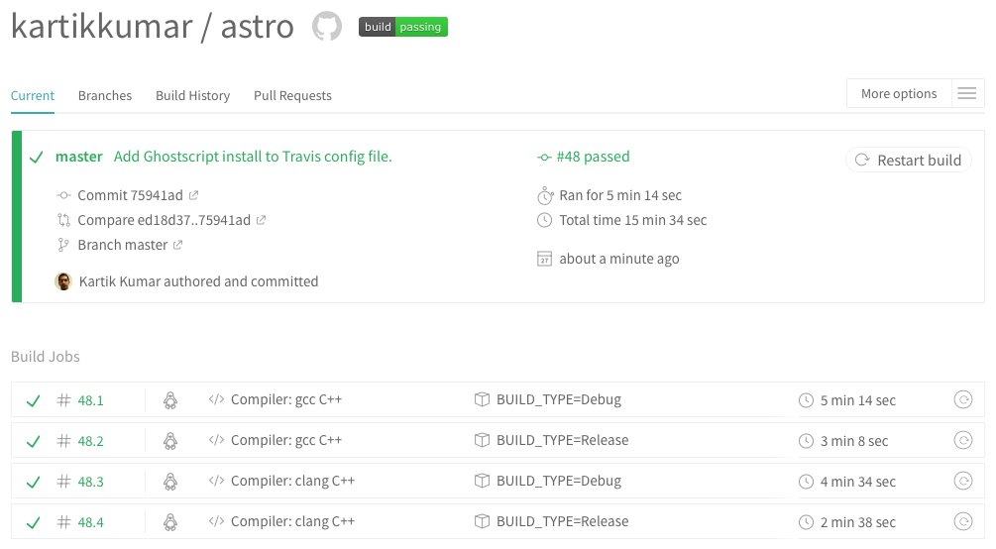Open the commit message Add Ghostscript install link
This screenshot has width=996, height=549.
point(253,157)
